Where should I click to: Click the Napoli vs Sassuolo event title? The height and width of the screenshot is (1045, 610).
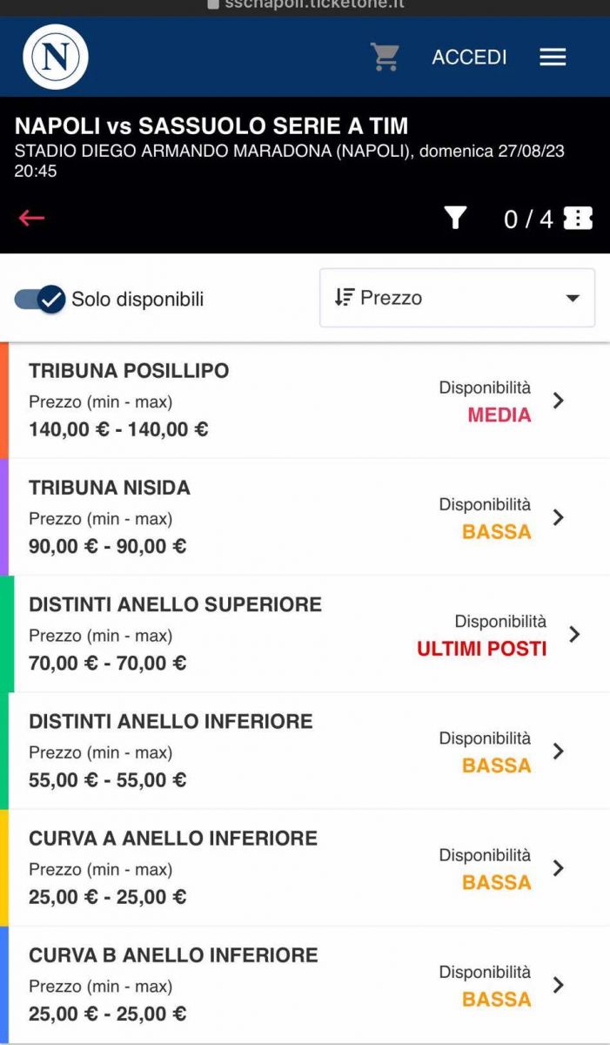coord(211,126)
